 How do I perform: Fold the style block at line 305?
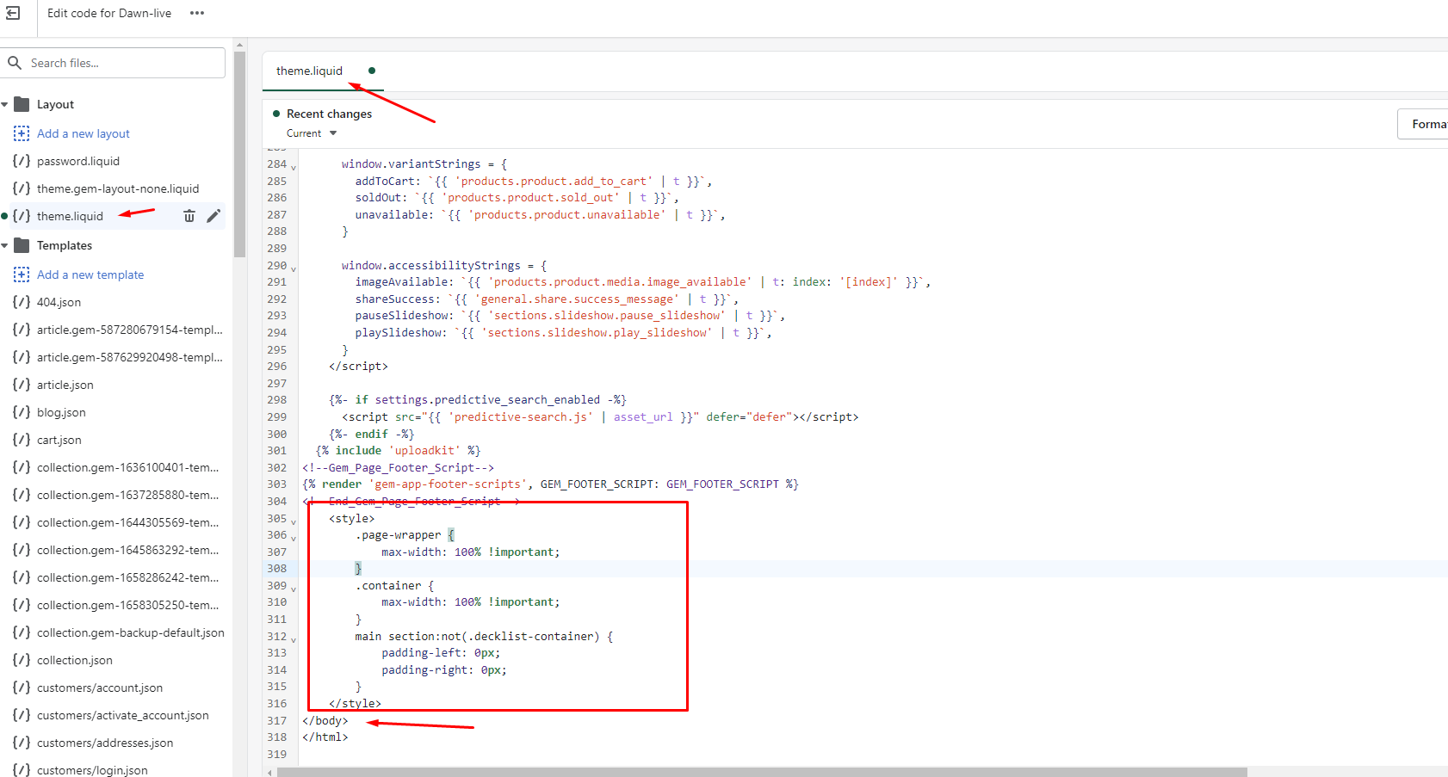point(294,521)
